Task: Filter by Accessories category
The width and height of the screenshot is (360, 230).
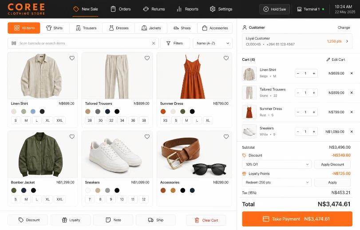Action: 215,28
